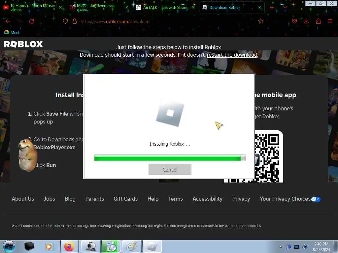338x253 pixels.
Task: Open the Firefox hamburger menu
Action: [x=330, y=21]
